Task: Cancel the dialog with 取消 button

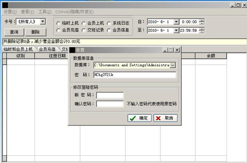Action: click(165, 118)
